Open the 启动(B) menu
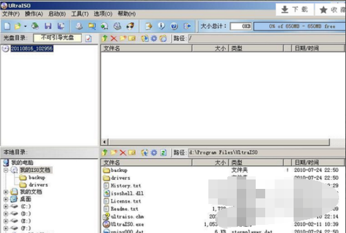The height and width of the screenshot is (233, 346). pyautogui.click(x=57, y=14)
